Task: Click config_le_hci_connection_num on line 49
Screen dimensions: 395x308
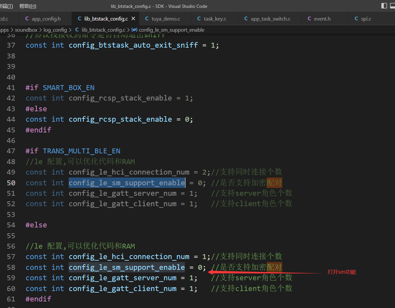Action: (129, 172)
